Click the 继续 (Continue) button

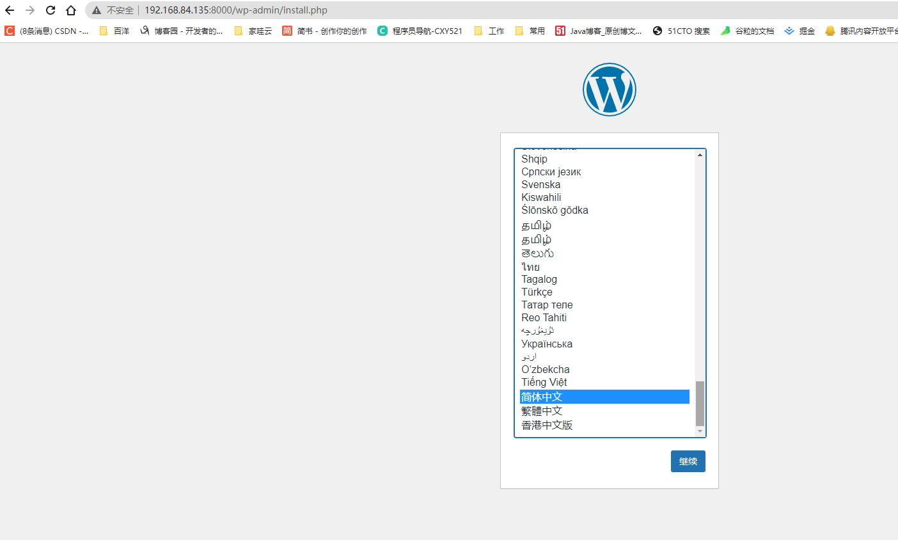click(x=688, y=461)
